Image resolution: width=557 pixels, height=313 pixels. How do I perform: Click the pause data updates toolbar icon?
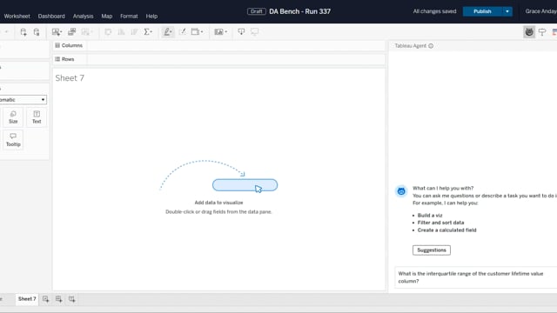pyautogui.click(x=37, y=32)
